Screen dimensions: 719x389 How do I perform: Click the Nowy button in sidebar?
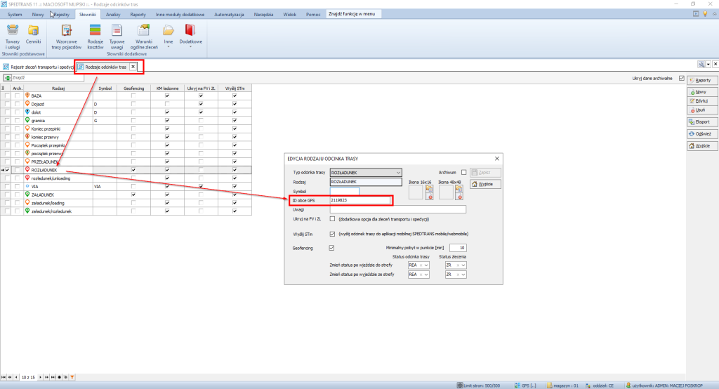coord(702,92)
